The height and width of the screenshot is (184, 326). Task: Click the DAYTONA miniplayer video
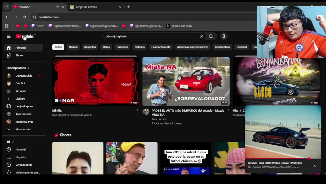coord(283,132)
